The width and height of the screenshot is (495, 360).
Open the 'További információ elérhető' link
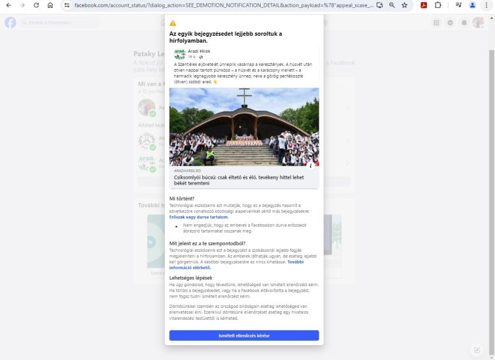[236, 265]
